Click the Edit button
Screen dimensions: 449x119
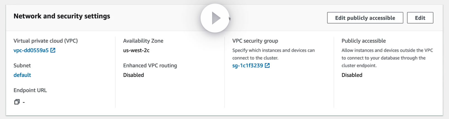[x=420, y=18]
